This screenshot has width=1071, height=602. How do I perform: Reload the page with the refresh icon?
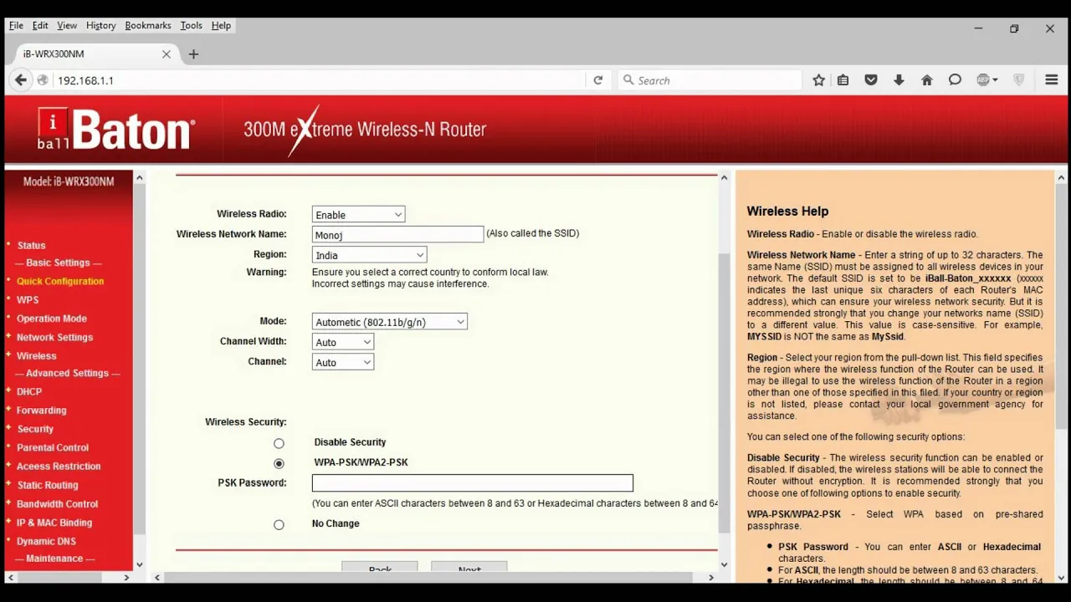coord(597,80)
